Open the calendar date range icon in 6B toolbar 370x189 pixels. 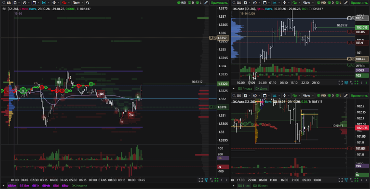coord(35,3)
